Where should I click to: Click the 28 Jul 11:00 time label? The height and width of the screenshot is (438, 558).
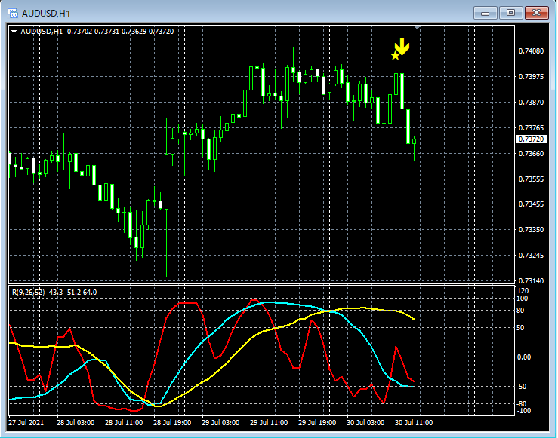[x=124, y=423]
